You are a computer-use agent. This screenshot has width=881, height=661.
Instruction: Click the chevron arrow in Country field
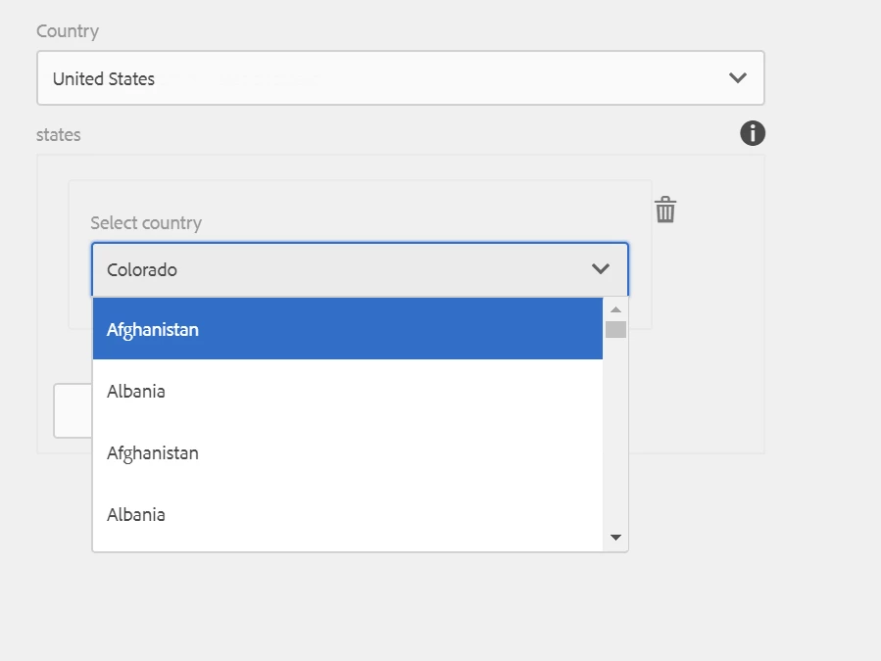(738, 77)
